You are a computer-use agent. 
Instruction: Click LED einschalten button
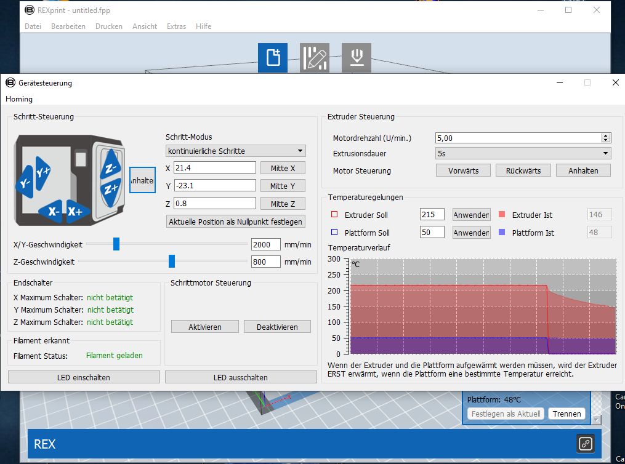84,377
